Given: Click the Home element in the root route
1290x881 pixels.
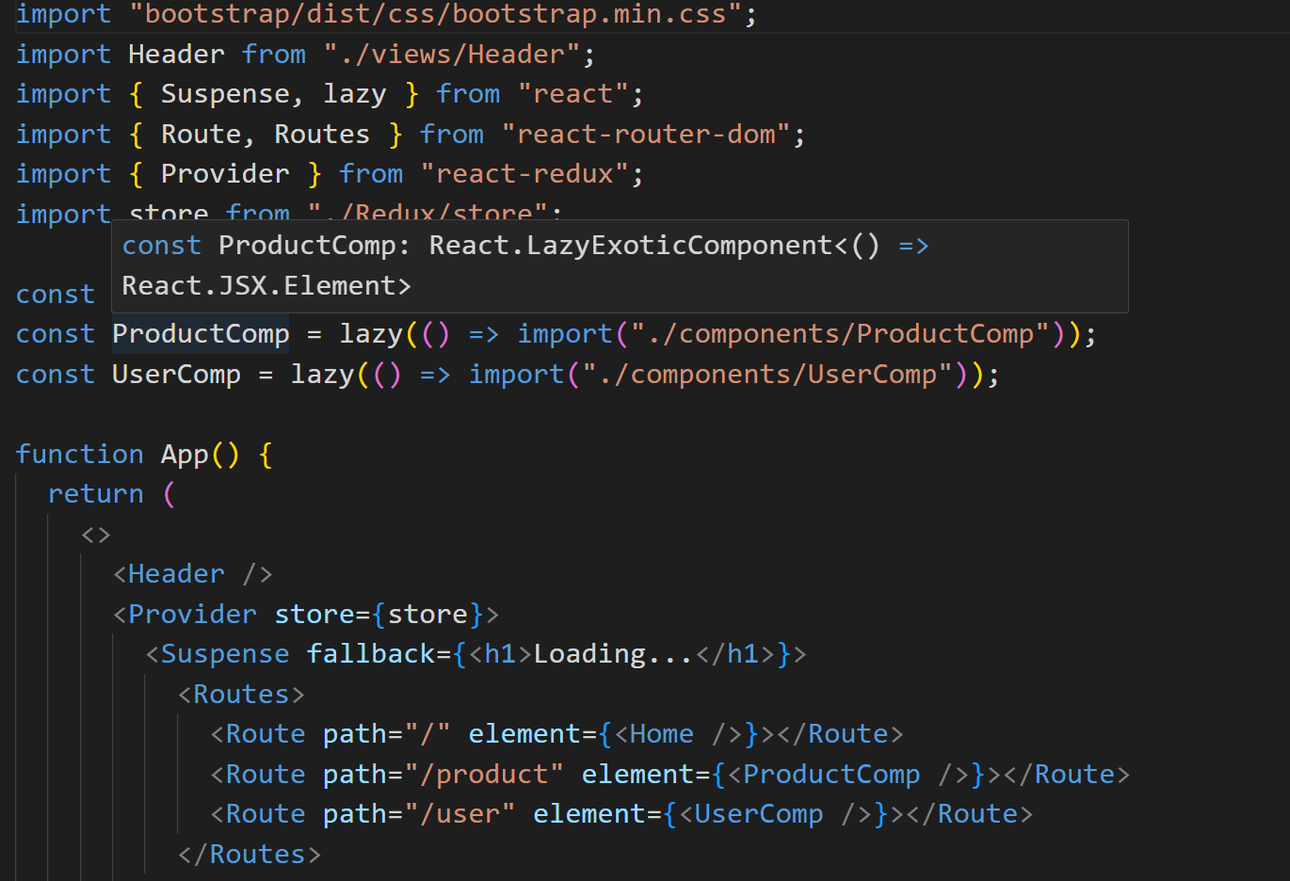Looking at the screenshot, I should click(x=661, y=734).
